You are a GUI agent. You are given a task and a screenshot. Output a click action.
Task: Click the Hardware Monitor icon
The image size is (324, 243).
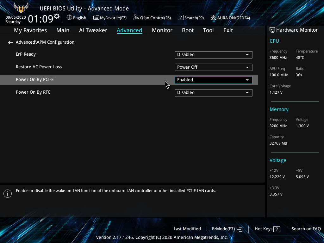[272, 30]
